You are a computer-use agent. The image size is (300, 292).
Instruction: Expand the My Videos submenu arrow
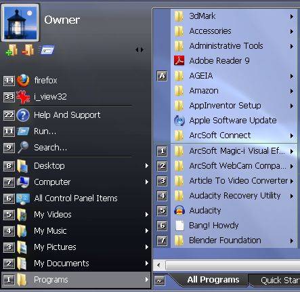pyautogui.click(x=147, y=215)
